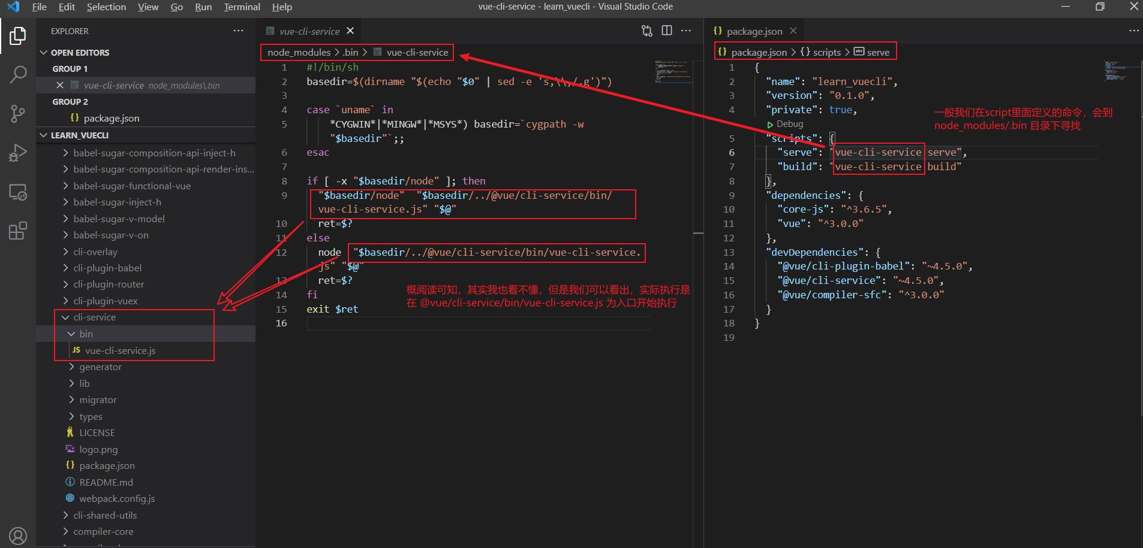The width and height of the screenshot is (1143, 548).
Task: Open the File menu
Action: coord(39,7)
